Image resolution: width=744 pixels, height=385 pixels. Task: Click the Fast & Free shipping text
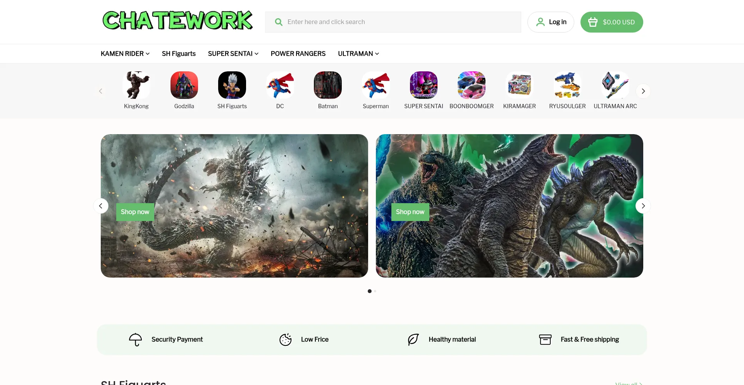590,340
